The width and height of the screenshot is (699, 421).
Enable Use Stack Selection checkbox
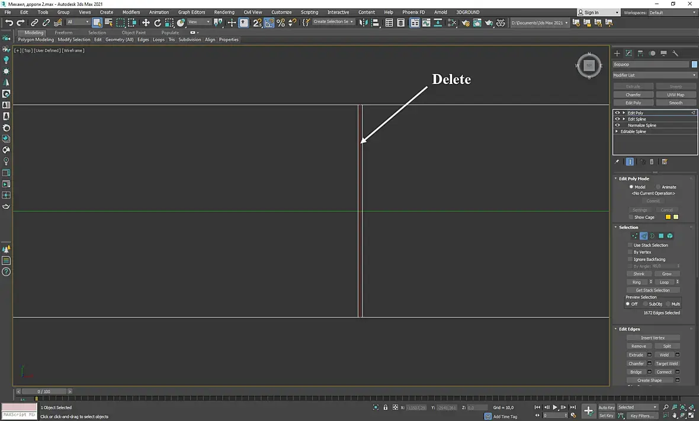point(630,245)
